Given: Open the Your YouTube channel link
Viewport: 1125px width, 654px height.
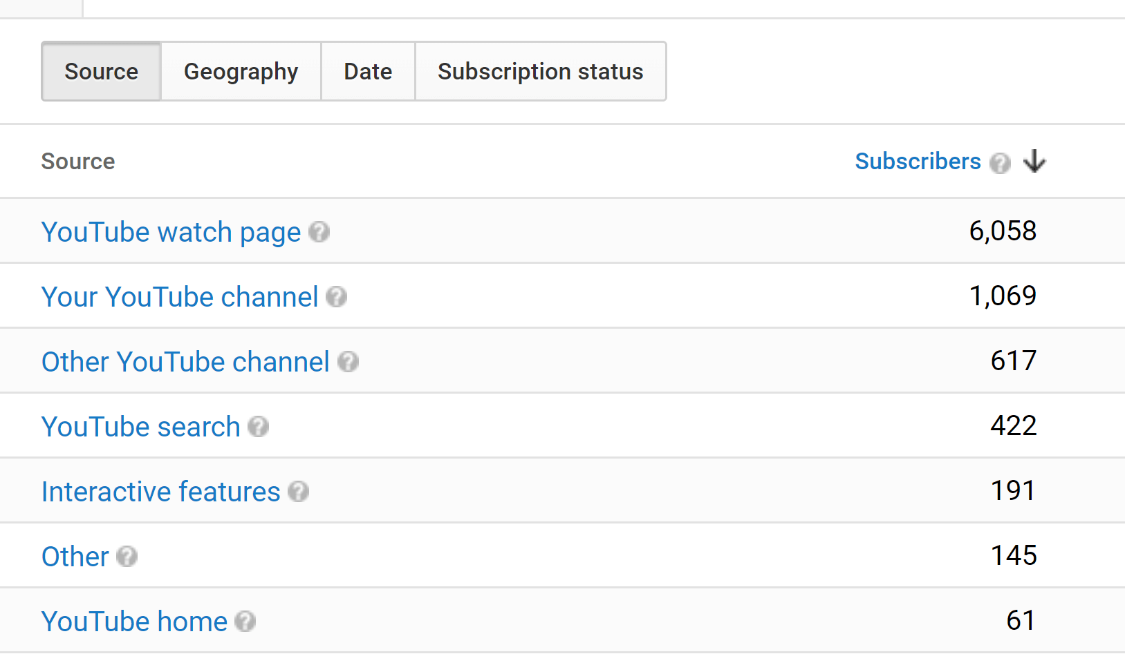Looking at the screenshot, I should click(180, 297).
